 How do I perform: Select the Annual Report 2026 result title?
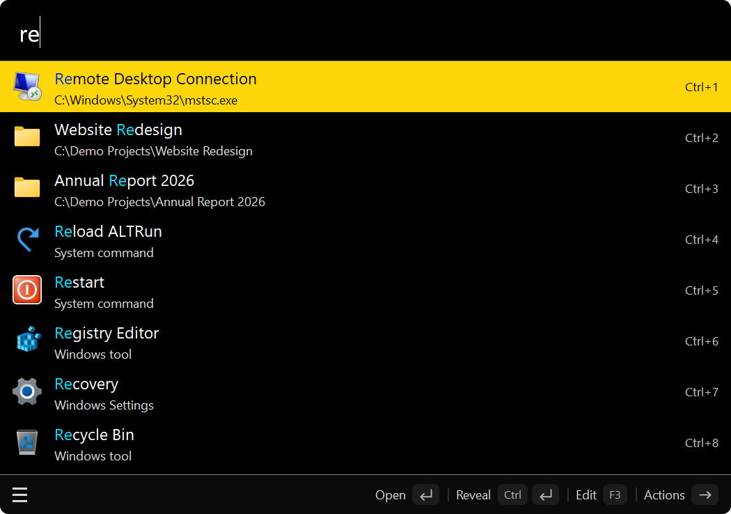click(x=125, y=180)
